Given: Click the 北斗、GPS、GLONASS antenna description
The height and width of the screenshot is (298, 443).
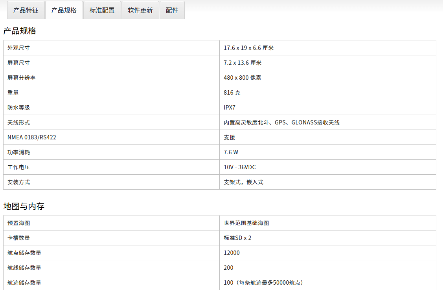Looking at the screenshot, I should (281, 122).
